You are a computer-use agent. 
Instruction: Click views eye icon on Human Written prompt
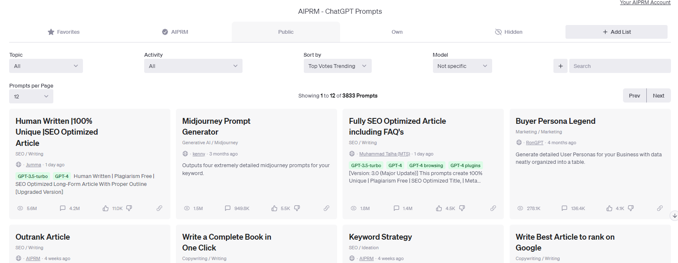20,208
